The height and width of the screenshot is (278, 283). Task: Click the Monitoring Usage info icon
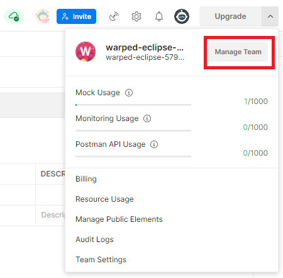tap(147, 119)
